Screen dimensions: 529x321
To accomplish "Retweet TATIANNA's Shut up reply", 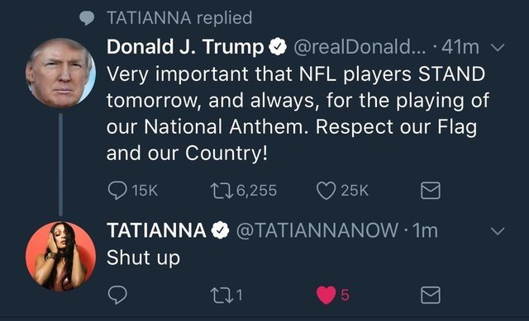I will click(222, 295).
